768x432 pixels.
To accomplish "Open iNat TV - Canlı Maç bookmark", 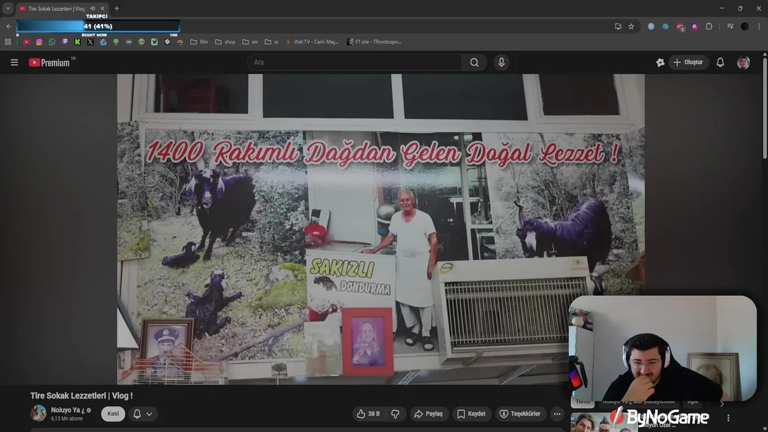I will coord(312,42).
